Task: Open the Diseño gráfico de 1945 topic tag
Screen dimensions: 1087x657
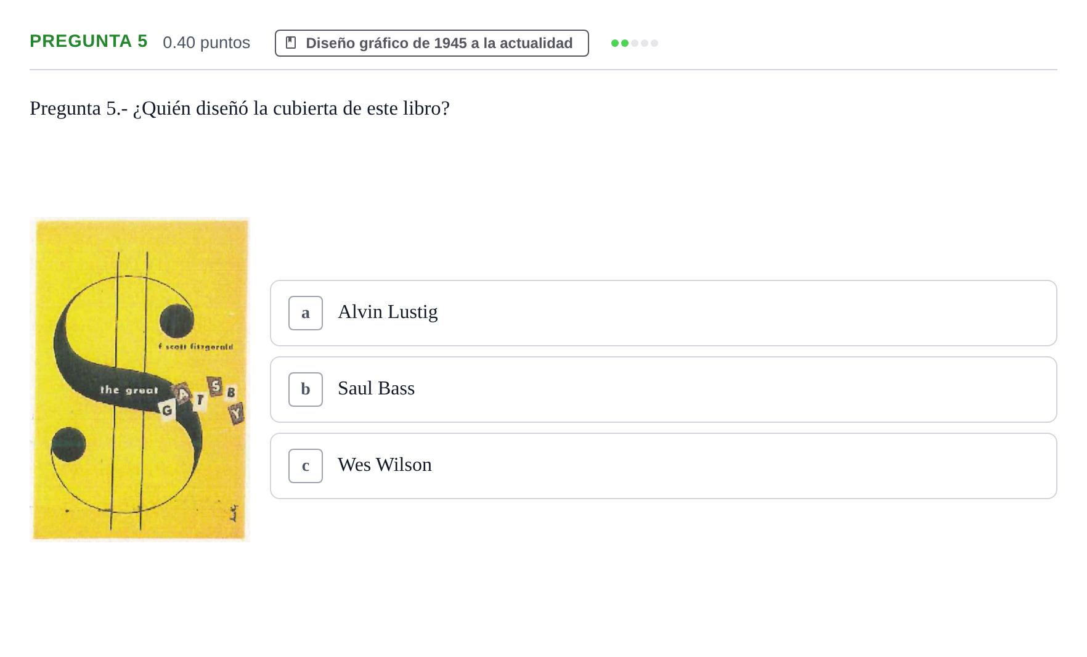Action: coord(432,43)
